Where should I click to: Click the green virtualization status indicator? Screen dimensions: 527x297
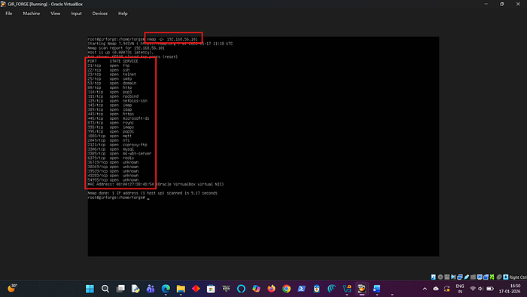(x=492, y=277)
